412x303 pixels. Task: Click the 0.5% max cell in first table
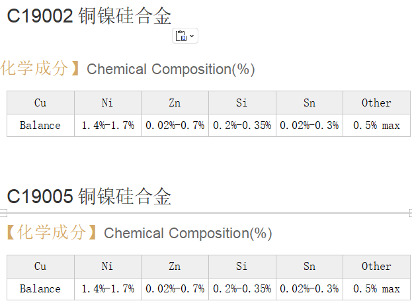coord(376,125)
